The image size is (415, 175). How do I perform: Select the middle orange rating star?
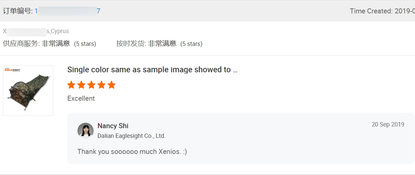91,85
